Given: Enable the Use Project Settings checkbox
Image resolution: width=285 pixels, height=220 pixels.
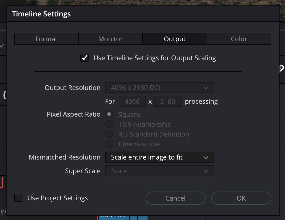Looking at the screenshot, I should point(19,198).
